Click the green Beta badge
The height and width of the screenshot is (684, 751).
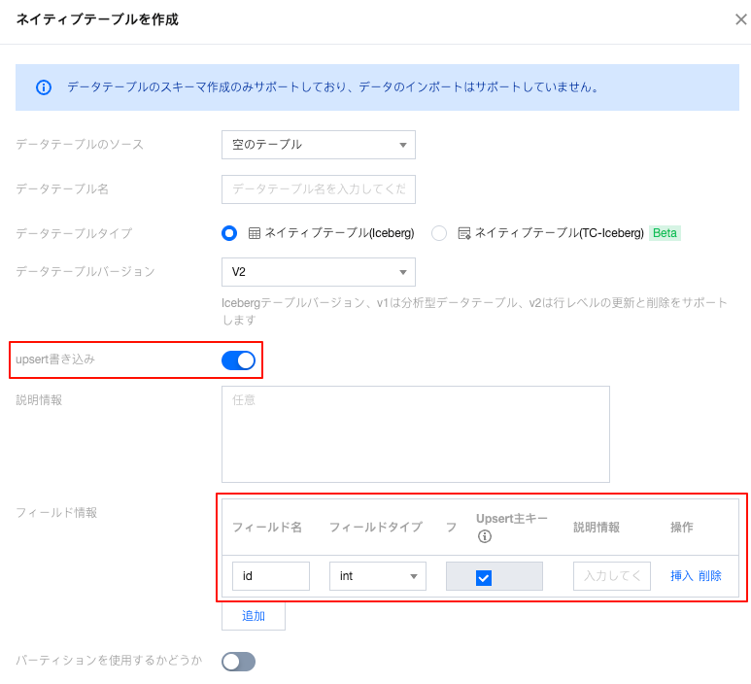pyautogui.click(x=665, y=233)
